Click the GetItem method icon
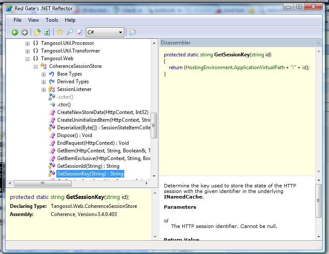329x254 pixels. coord(52,151)
